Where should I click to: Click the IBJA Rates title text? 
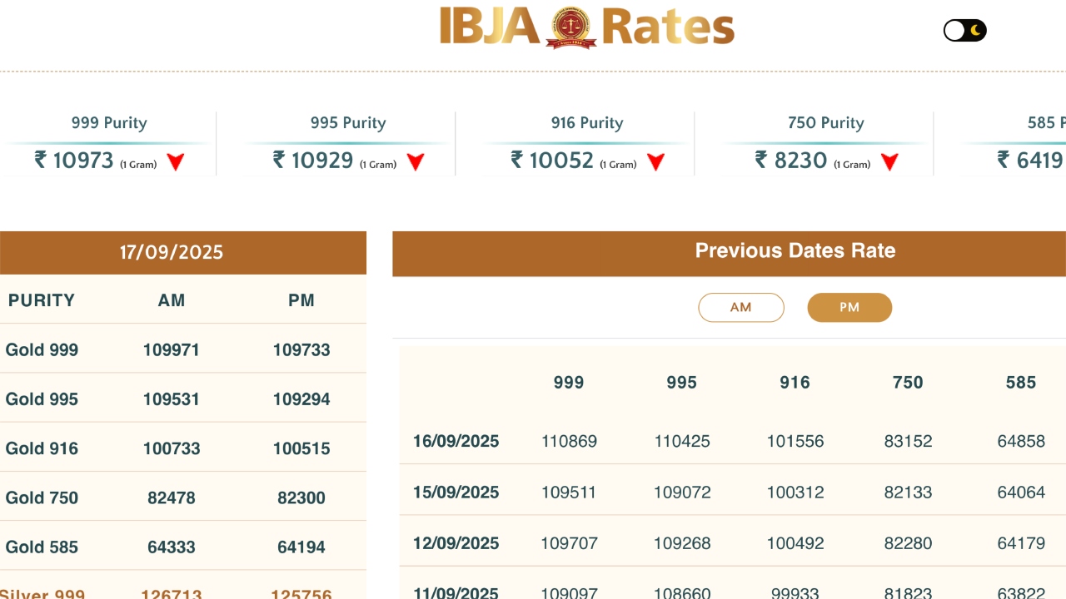pyautogui.click(x=666, y=27)
